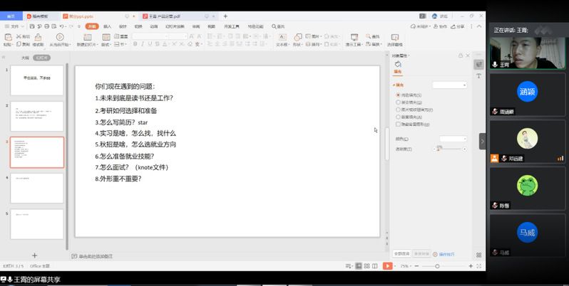Viewport: 569px width, 286px height.
Task: Switch to the template store tab
Action: coord(40,16)
